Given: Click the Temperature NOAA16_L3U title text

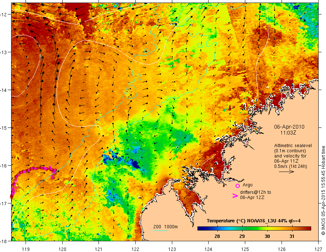Looking at the screenshot, I should 253,220.
